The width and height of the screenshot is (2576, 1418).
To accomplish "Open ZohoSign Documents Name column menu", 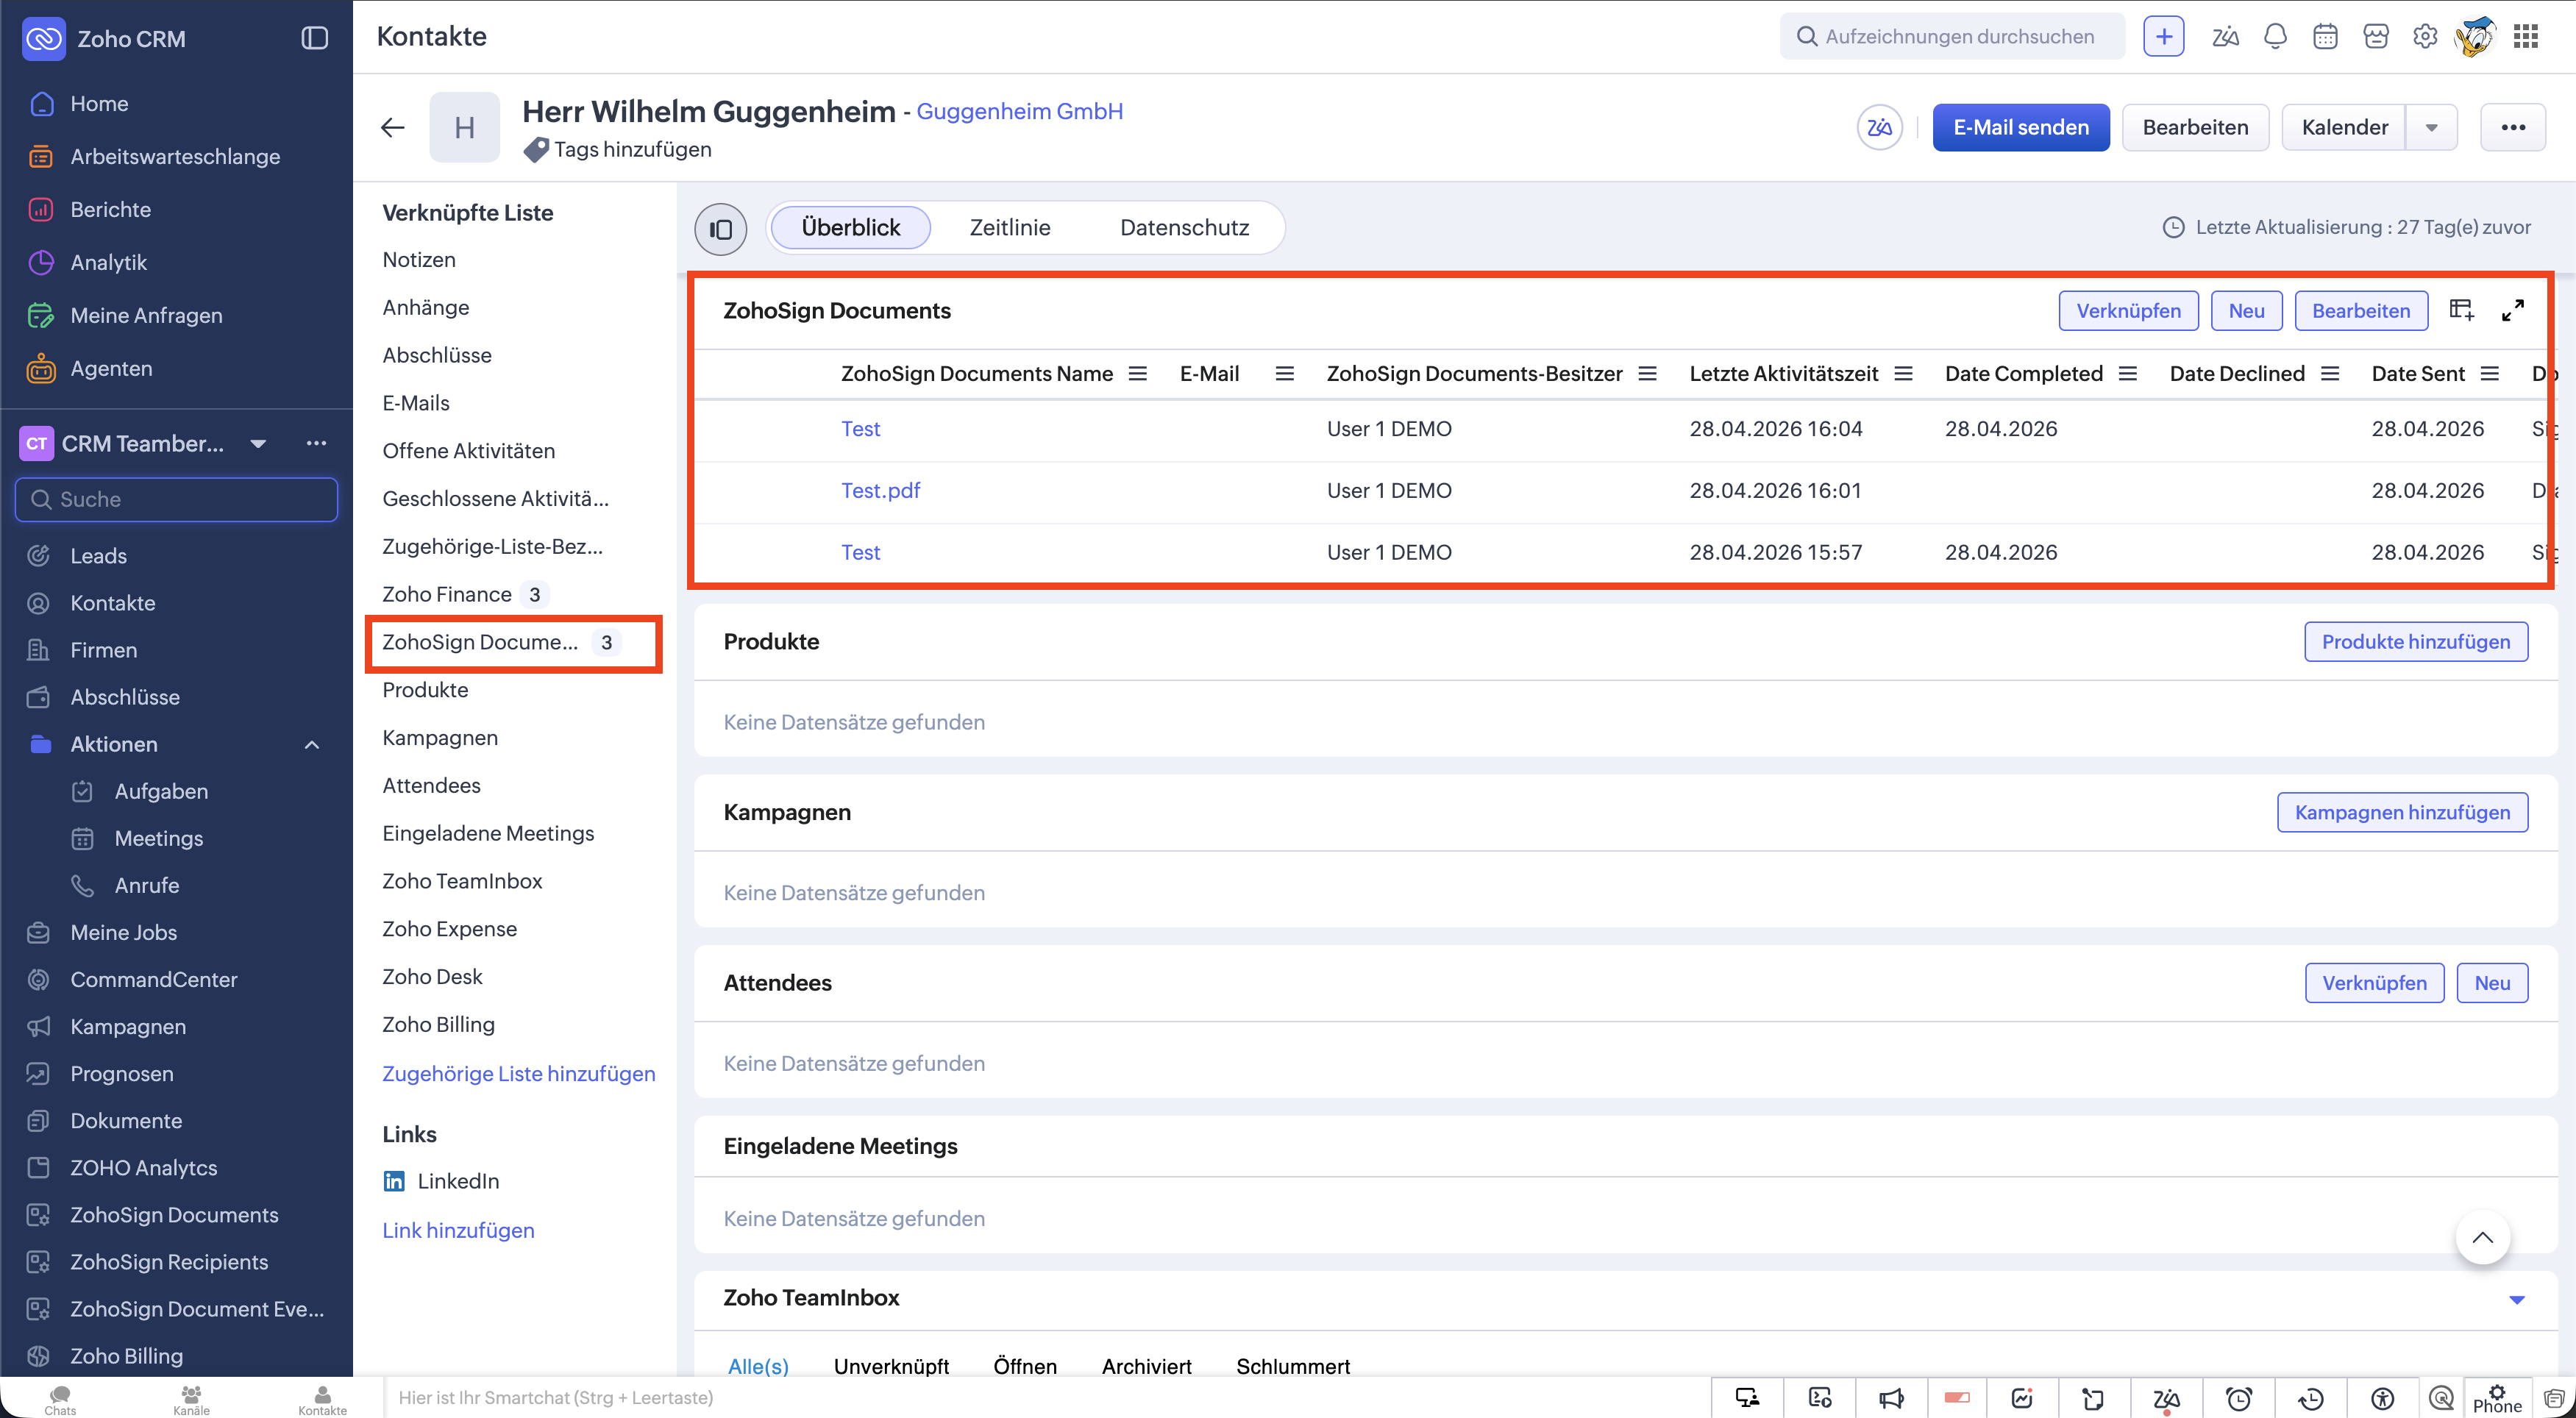I will tap(1138, 374).
